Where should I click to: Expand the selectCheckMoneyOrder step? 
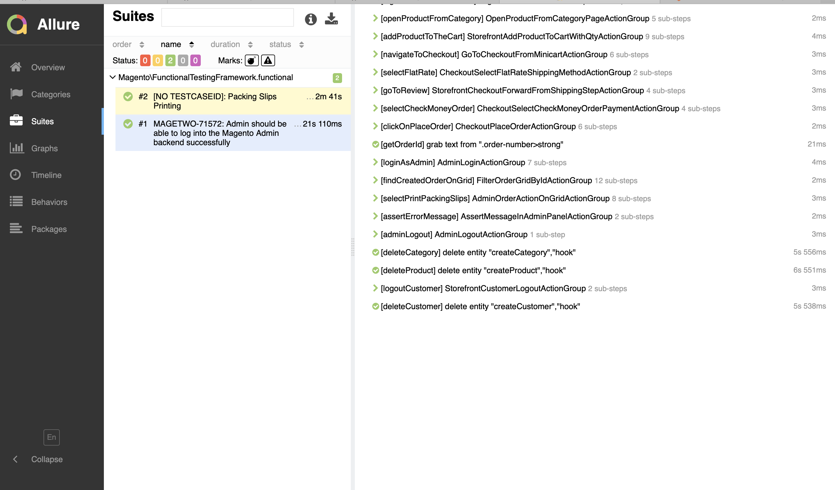375,108
